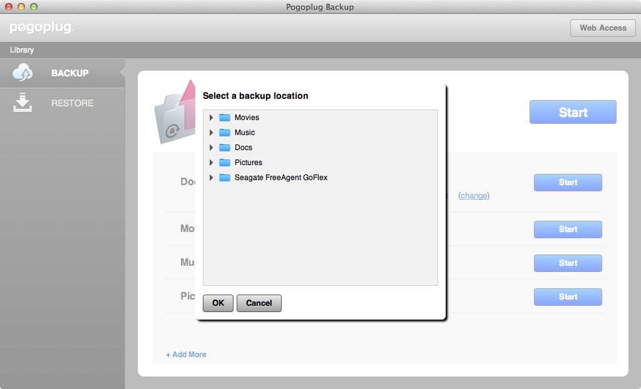Click the pogoplug logo
Screen dimensions: 641x389
coord(41,28)
